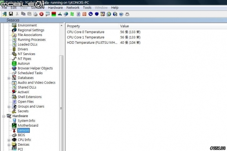Viewport: 227px width, 151px height.
Task: Open the Hardware menu
Action: (x=55, y=8)
